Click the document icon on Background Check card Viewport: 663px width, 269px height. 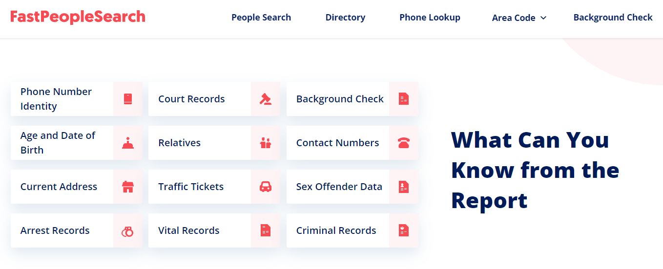click(403, 99)
